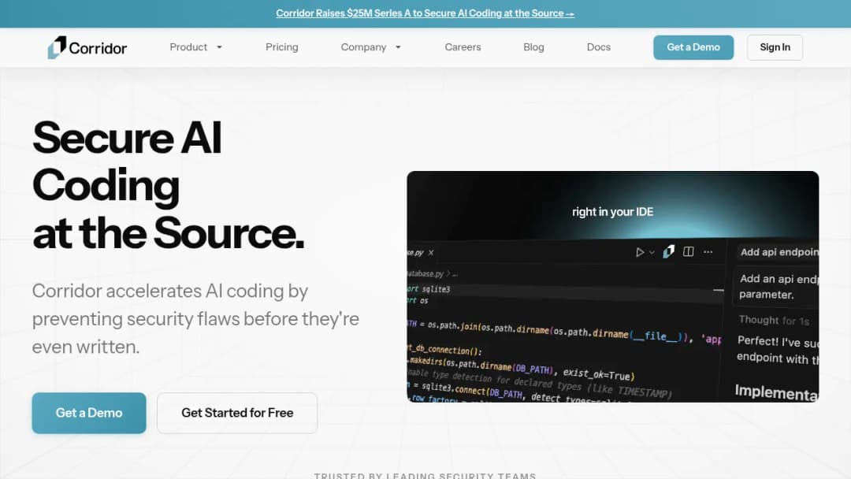Click the 'Add api endpoin' chat title
The height and width of the screenshot is (479, 851).
click(x=779, y=252)
